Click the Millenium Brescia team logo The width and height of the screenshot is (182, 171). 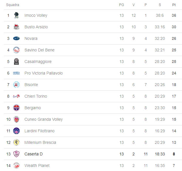tap(16, 142)
